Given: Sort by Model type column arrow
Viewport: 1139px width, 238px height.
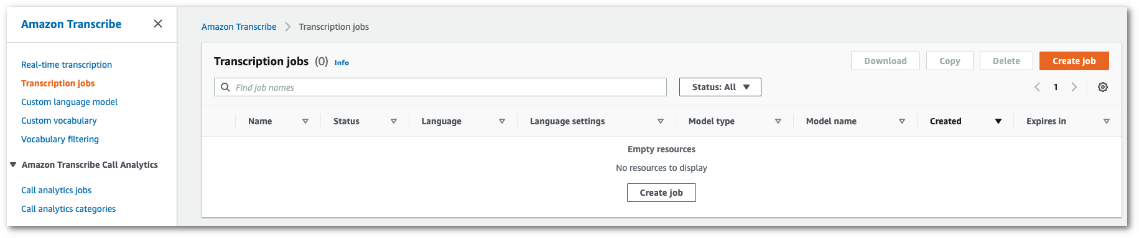Looking at the screenshot, I should 778,121.
